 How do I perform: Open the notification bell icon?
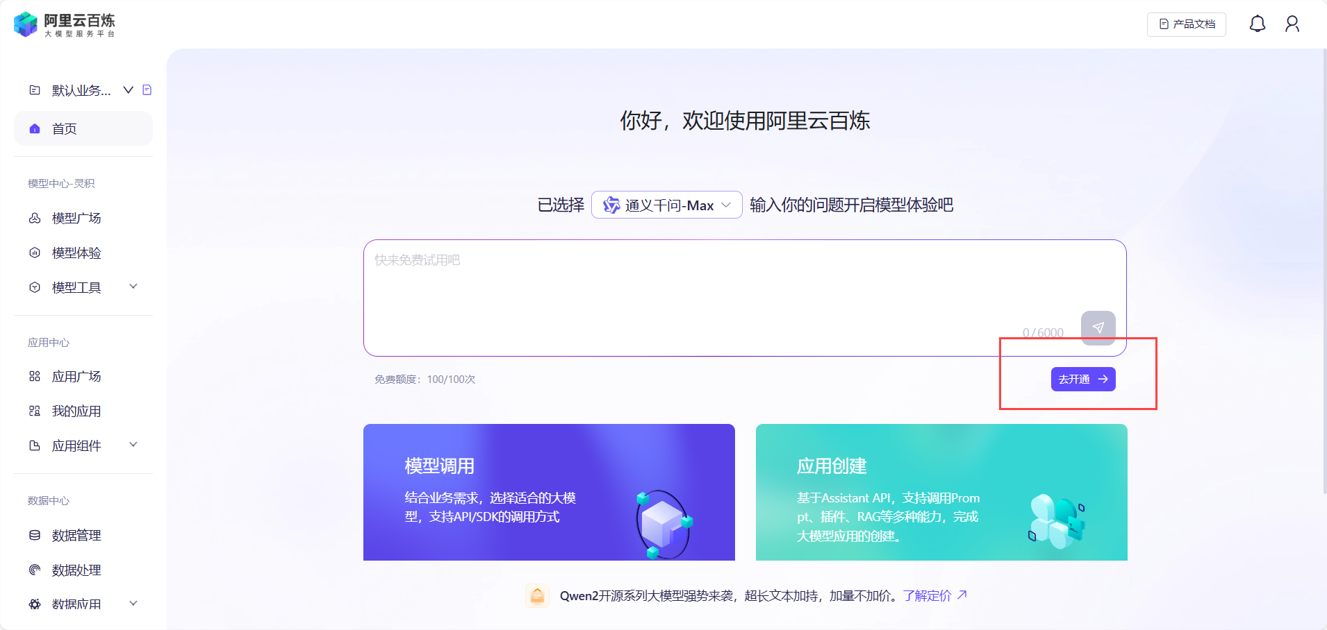1258,24
